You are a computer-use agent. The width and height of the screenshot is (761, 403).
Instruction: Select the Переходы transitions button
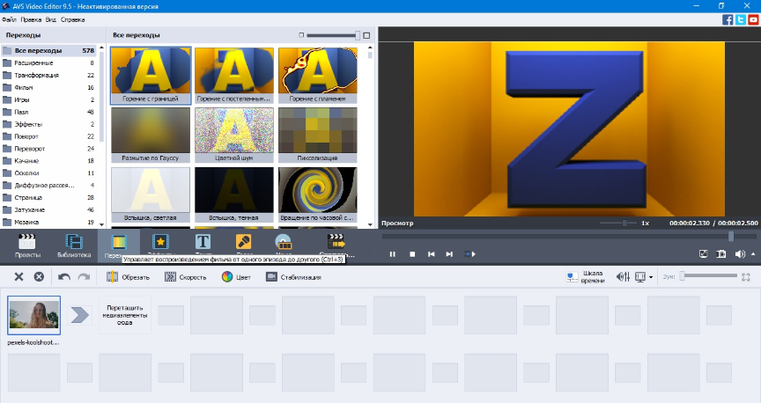tap(118, 245)
